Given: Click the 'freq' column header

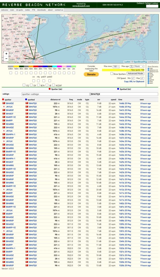Looking at the screenshot, I should [x=71, y=99].
